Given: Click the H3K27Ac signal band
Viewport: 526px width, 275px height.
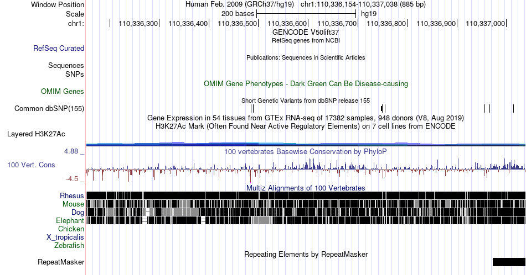Looking at the screenshot, I should pyautogui.click(x=306, y=144).
